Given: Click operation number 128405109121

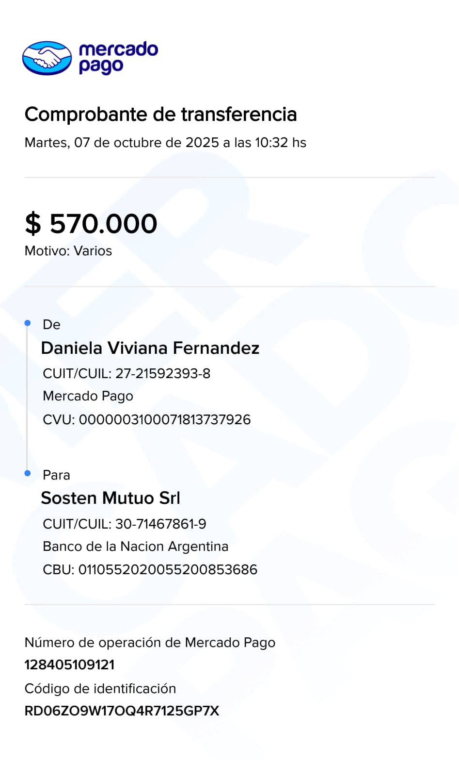Looking at the screenshot, I should pyautogui.click(x=69, y=665).
